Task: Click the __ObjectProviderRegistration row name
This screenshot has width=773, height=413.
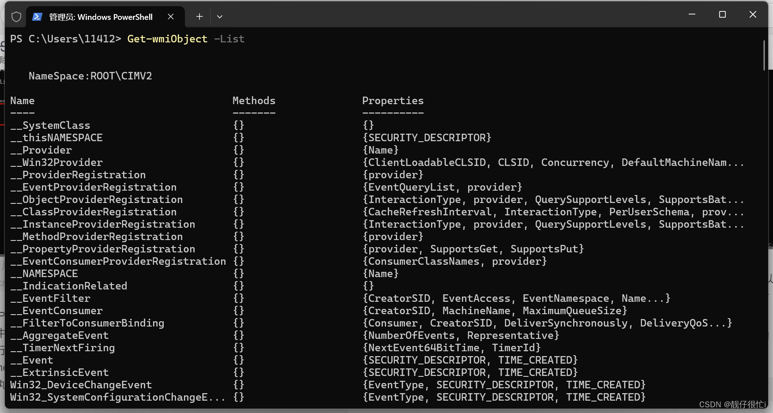Action: 97,199
